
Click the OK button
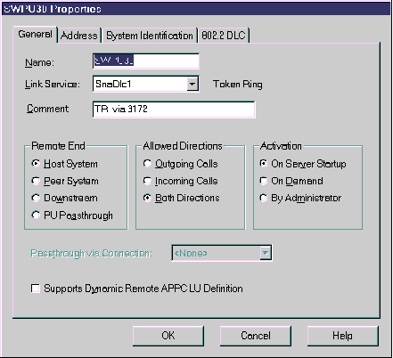pos(168,336)
